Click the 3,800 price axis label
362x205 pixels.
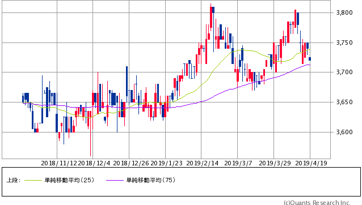point(344,12)
